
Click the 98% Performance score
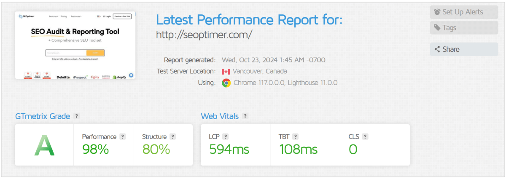coord(96,149)
